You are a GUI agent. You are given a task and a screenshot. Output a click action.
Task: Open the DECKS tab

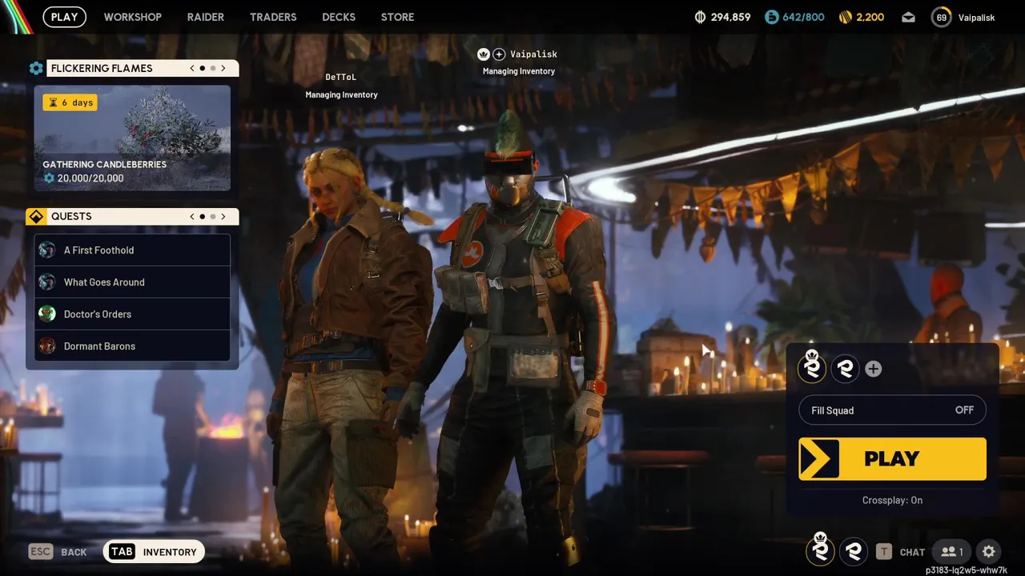339,17
